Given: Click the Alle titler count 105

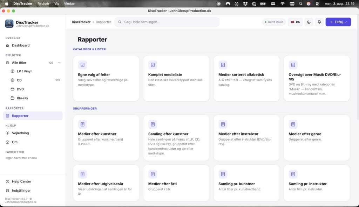Looking at the screenshot, I should pos(51,63).
